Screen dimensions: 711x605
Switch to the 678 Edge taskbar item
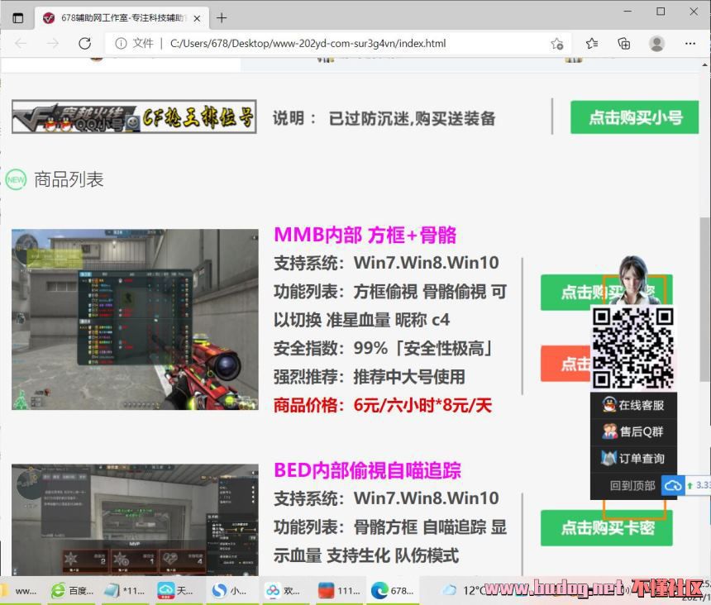(x=393, y=591)
